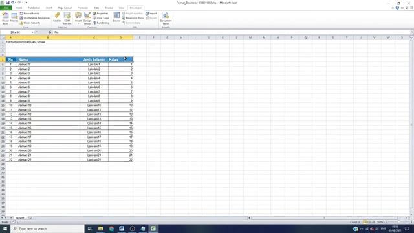Click the Insert Function fx button
The height and width of the screenshot is (233, 414).
point(50,32)
